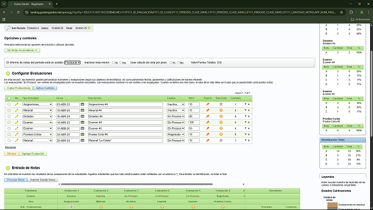Screen dimensions: 373x210
Task: Reload the page with the browser refresh button
Action: (x=18, y=12)
